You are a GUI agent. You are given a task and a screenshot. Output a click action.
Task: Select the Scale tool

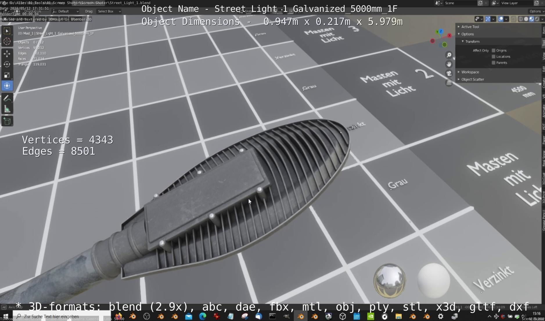tap(7, 75)
